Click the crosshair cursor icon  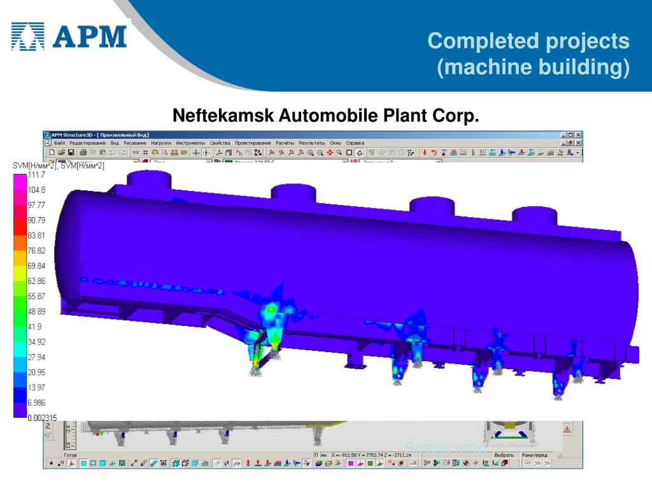[x=195, y=153]
